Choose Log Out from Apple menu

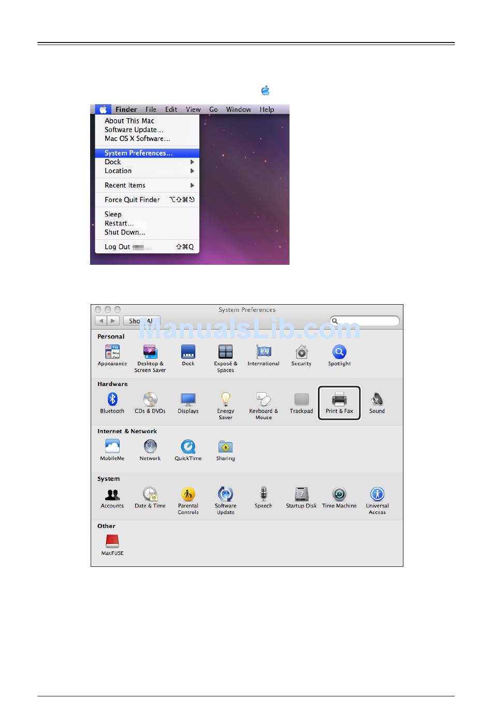147,247
